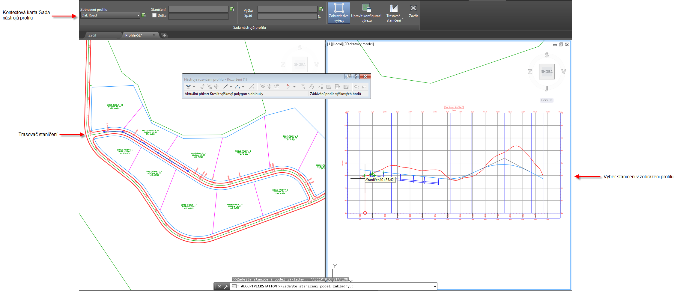Click the redo arrow in profile layout toolbar
This screenshot has width=677, height=291.
(365, 87)
